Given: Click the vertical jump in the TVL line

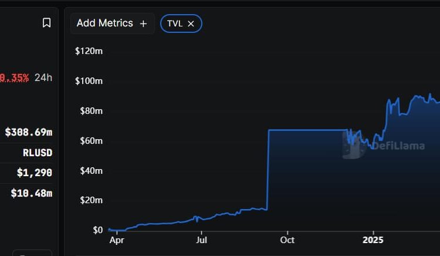Looking at the screenshot, I should 268,170.
